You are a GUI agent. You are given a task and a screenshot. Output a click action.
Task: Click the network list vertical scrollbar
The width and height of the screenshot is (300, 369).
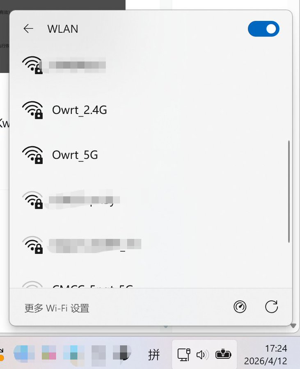click(x=289, y=191)
